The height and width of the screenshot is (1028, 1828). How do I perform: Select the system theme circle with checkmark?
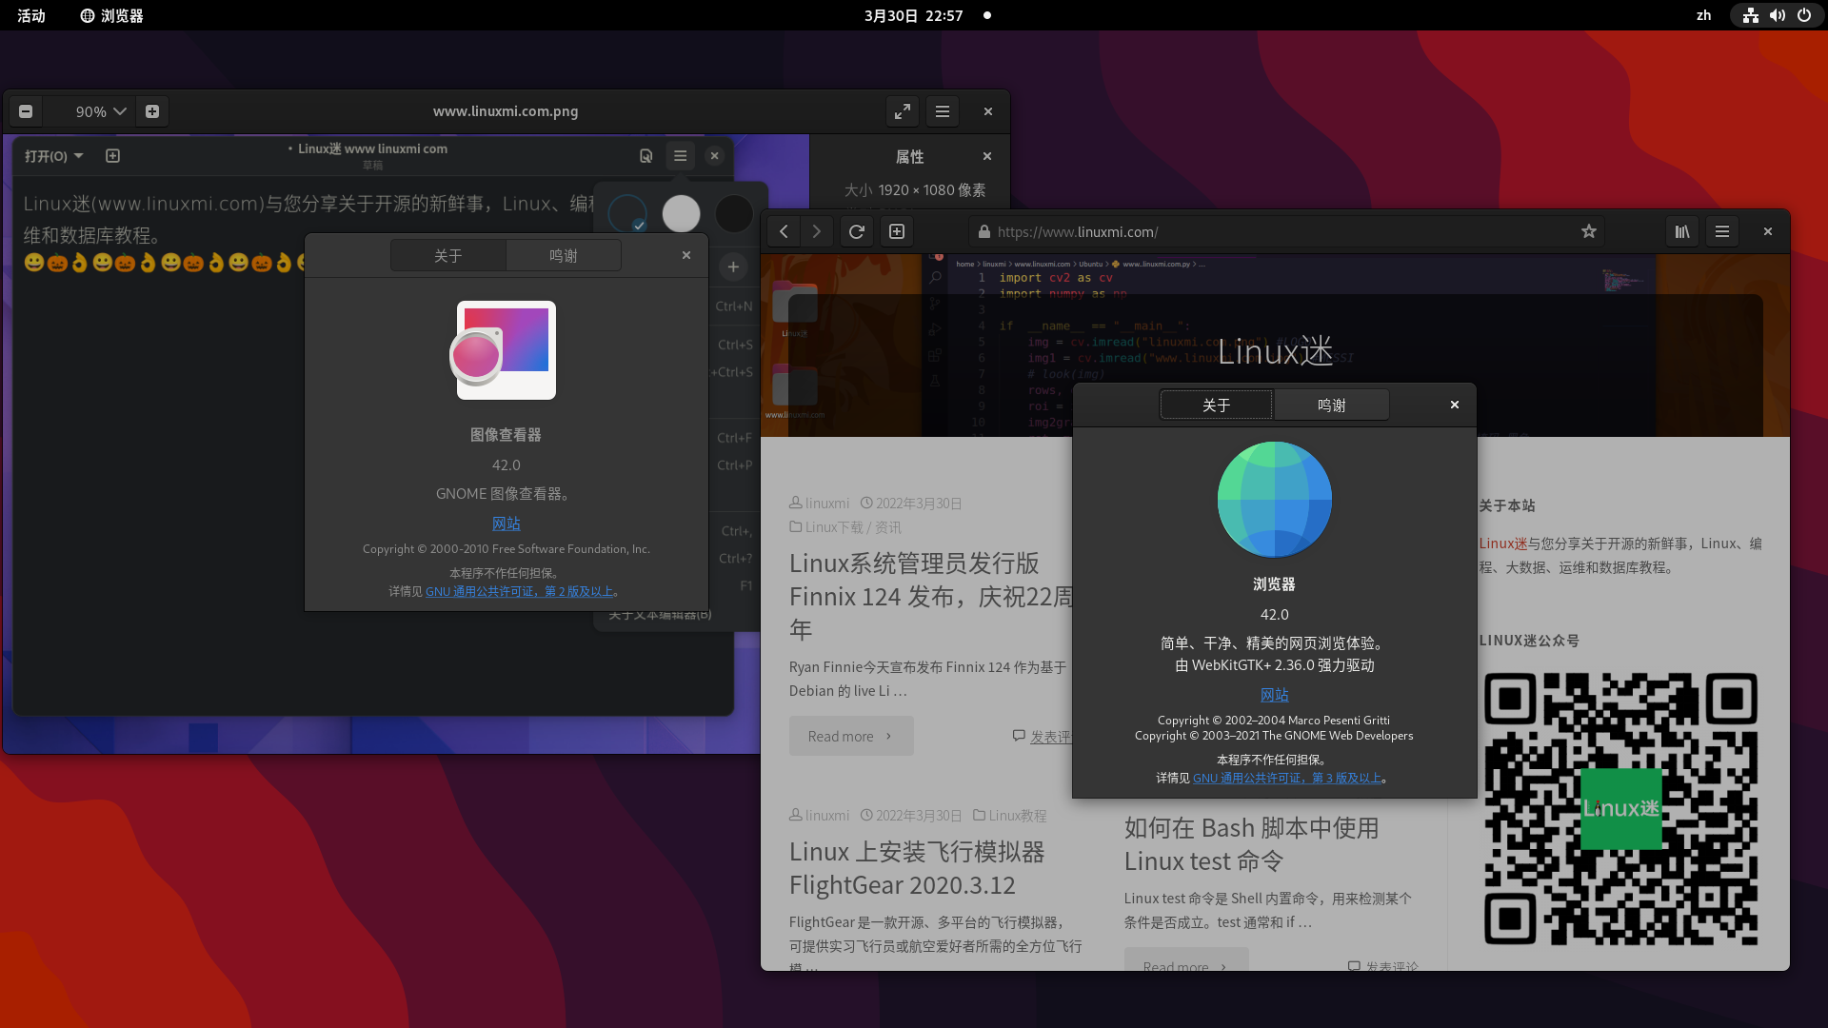[627, 214]
